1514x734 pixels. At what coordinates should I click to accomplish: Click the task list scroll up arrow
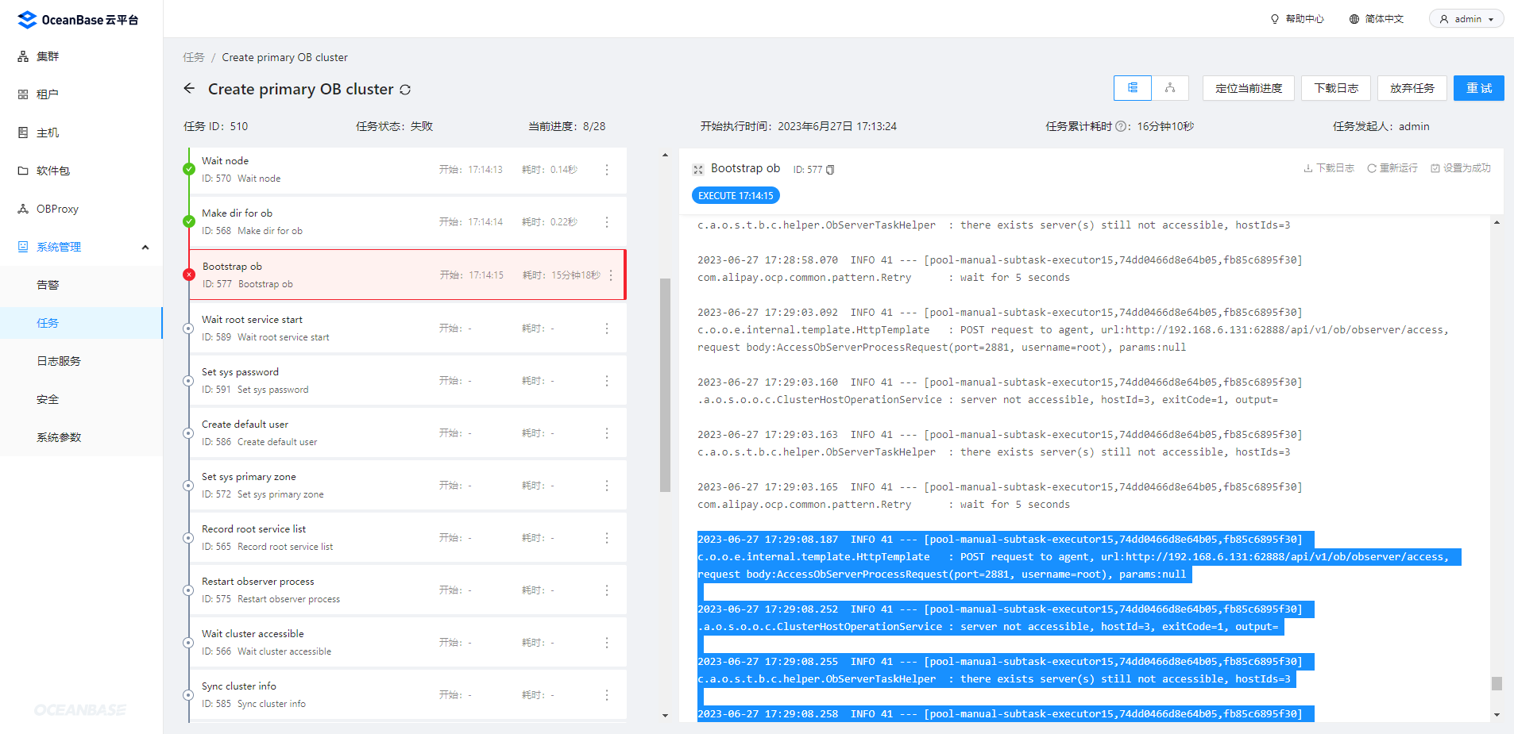pos(666,155)
